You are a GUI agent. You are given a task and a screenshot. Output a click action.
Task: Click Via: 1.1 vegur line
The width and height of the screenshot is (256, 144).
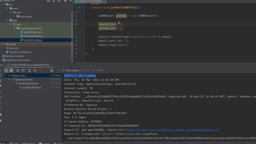(x=75, y=117)
